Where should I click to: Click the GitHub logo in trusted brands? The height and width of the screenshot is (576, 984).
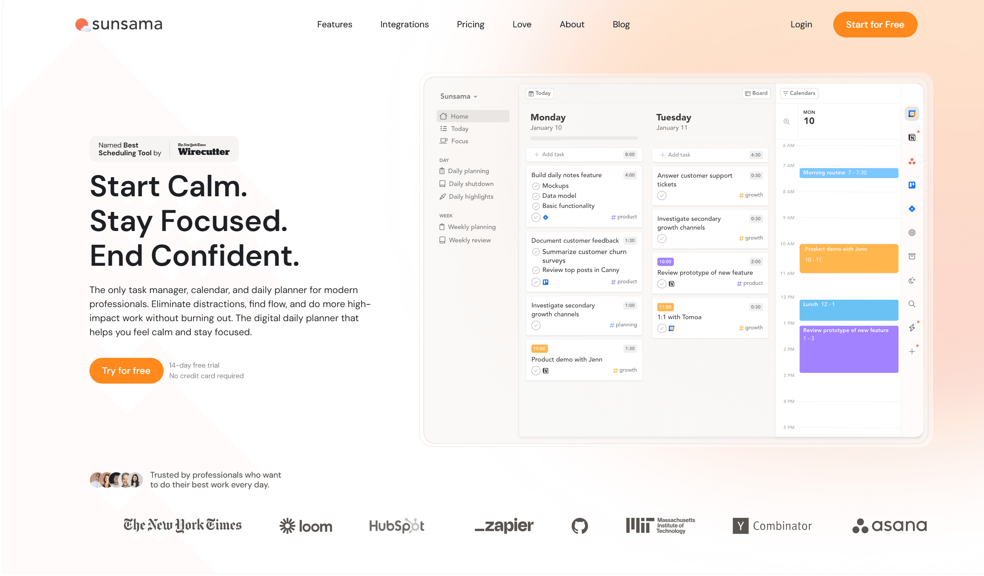(579, 526)
